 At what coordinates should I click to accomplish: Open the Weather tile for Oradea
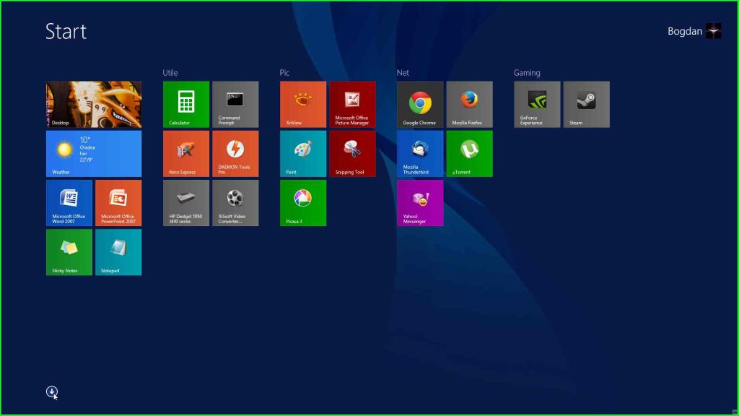pos(94,154)
